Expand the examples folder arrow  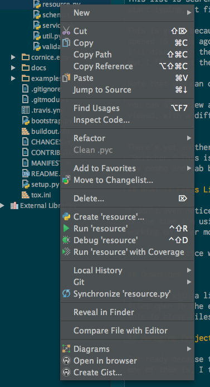[13, 79]
